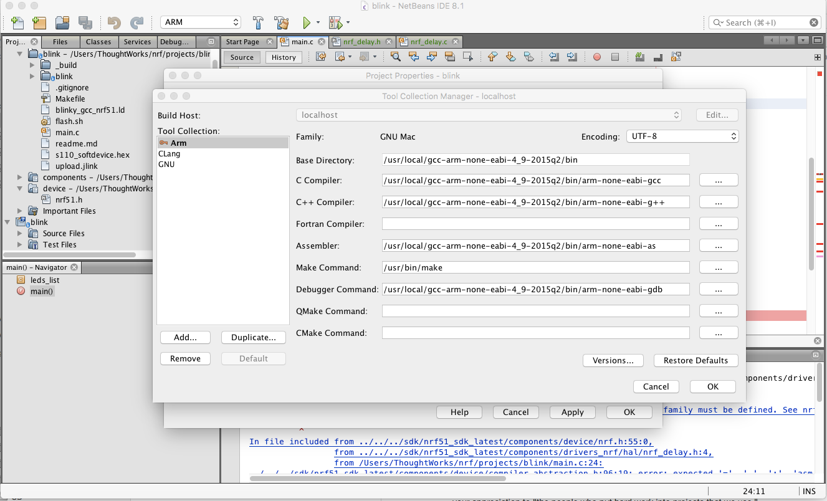Click the Toggle Bookmark icon
The image size is (827, 501).
529,57
